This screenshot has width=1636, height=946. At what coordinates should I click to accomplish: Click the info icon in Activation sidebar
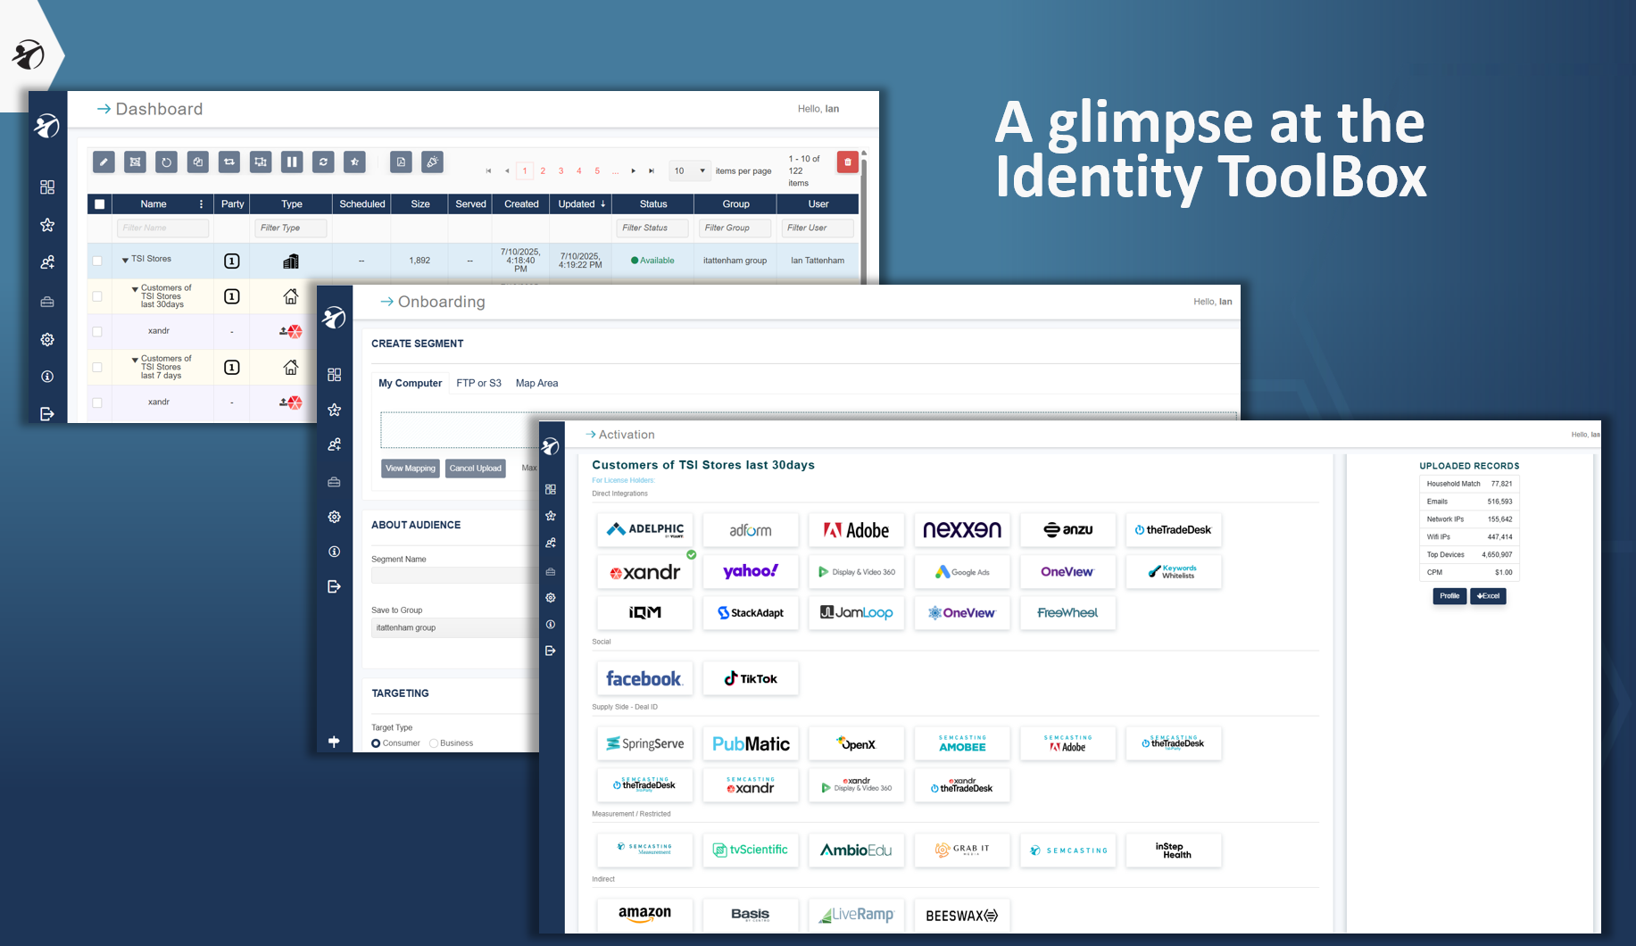[551, 625]
